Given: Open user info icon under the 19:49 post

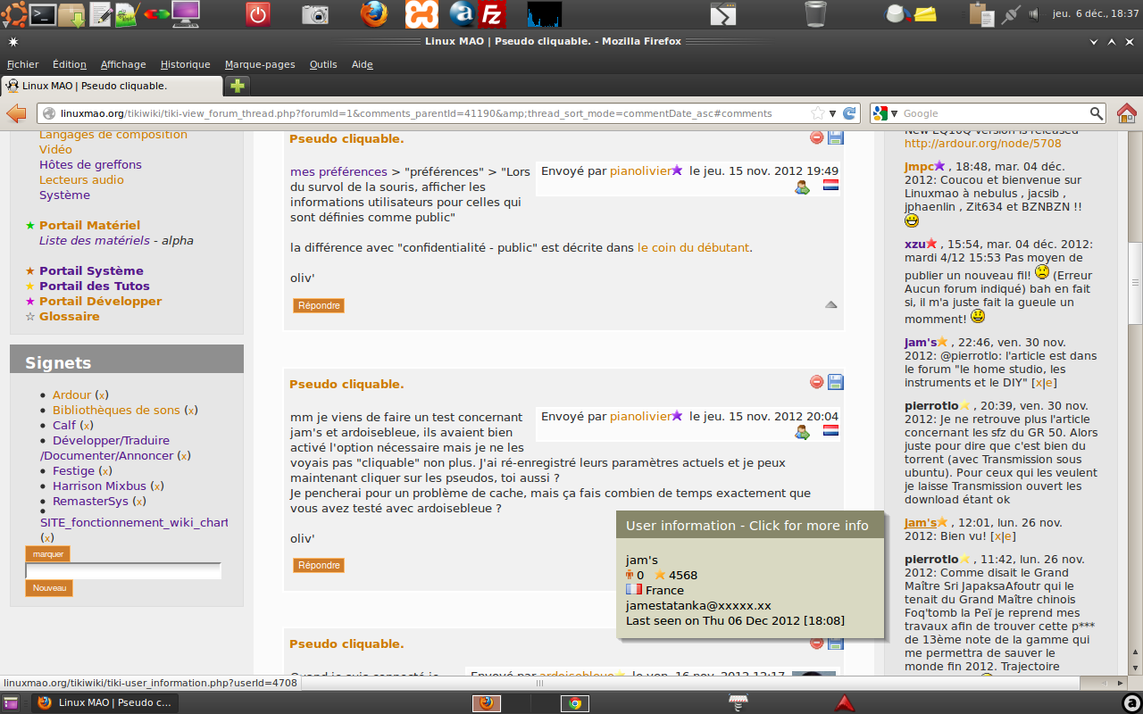Looking at the screenshot, I should 802,187.
